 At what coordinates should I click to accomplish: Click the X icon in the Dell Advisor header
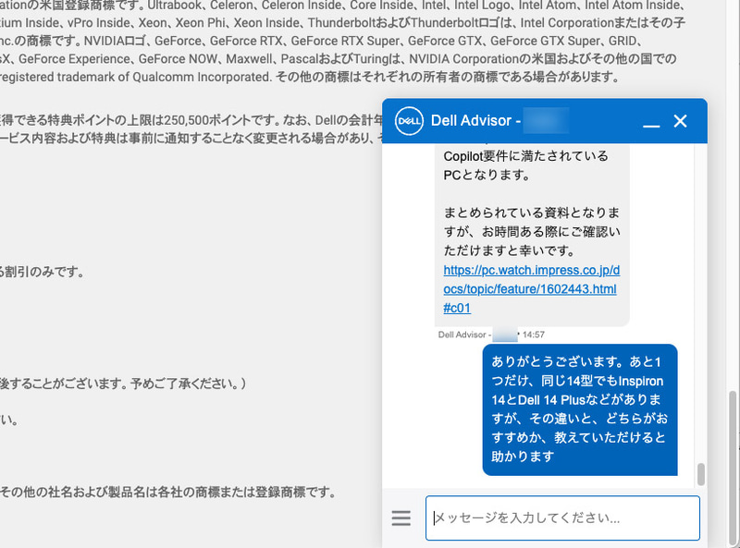pyautogui.click(x=680, y=120)
